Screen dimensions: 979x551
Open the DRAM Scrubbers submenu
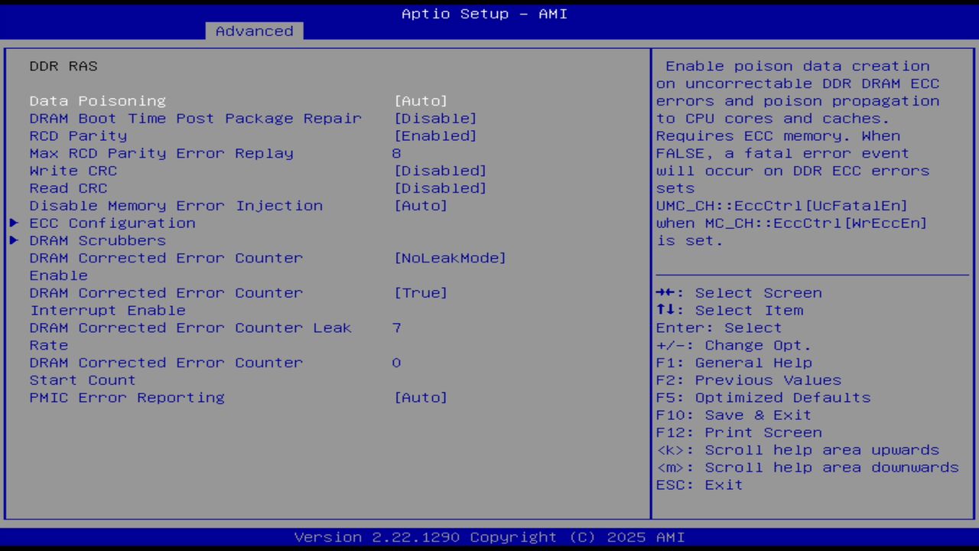tap(98, 240)
